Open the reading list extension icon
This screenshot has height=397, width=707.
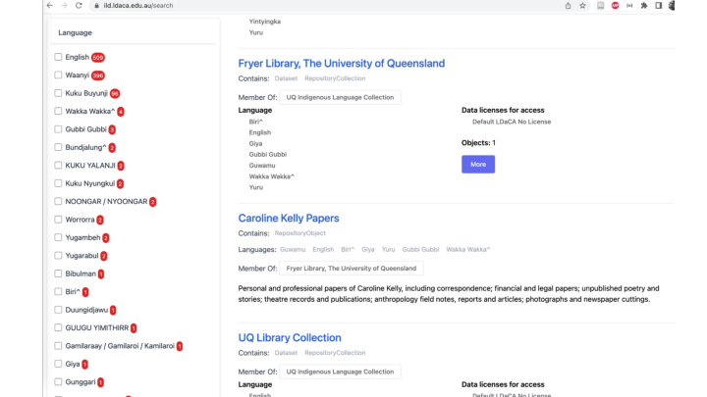601,6
